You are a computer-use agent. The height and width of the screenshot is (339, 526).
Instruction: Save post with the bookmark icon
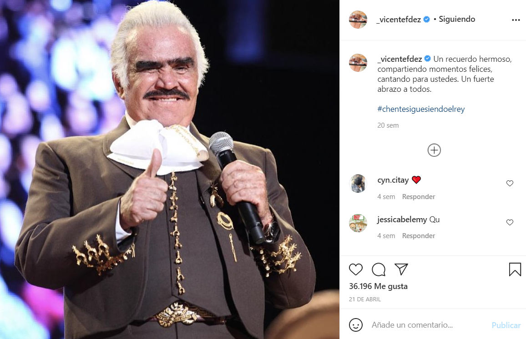pos(515,269)
